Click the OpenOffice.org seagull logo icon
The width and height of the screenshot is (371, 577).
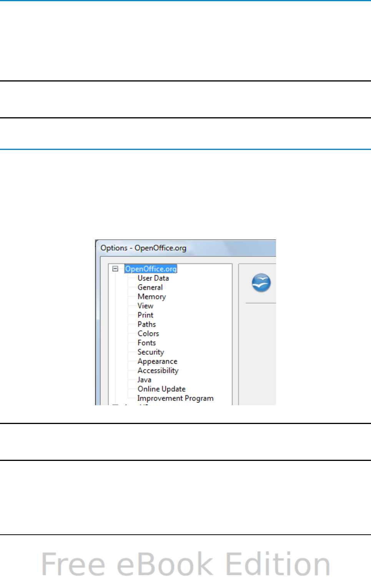tap(261, 283)
